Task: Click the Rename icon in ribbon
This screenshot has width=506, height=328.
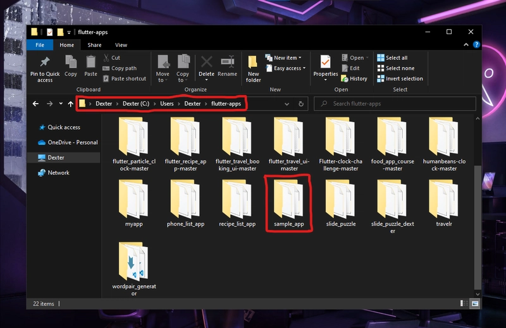Action: [228, 63]
